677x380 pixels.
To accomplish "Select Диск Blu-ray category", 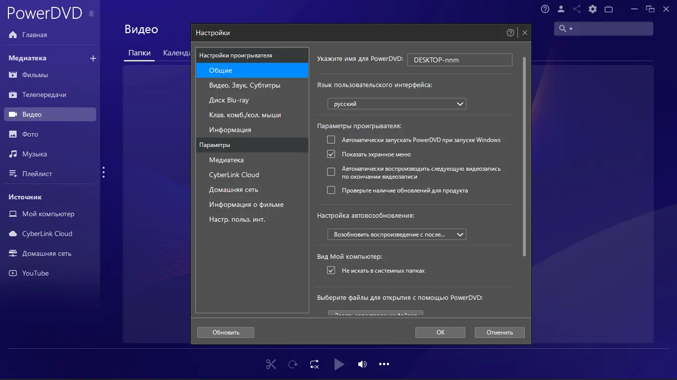I will [x=252, y=100].
